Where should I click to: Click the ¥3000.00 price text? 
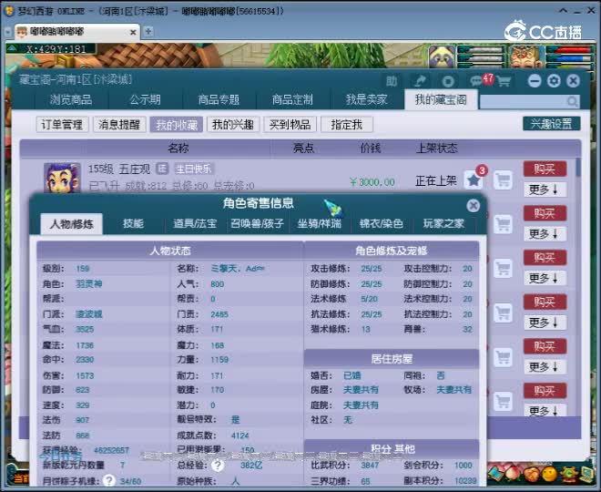[372, 182]
